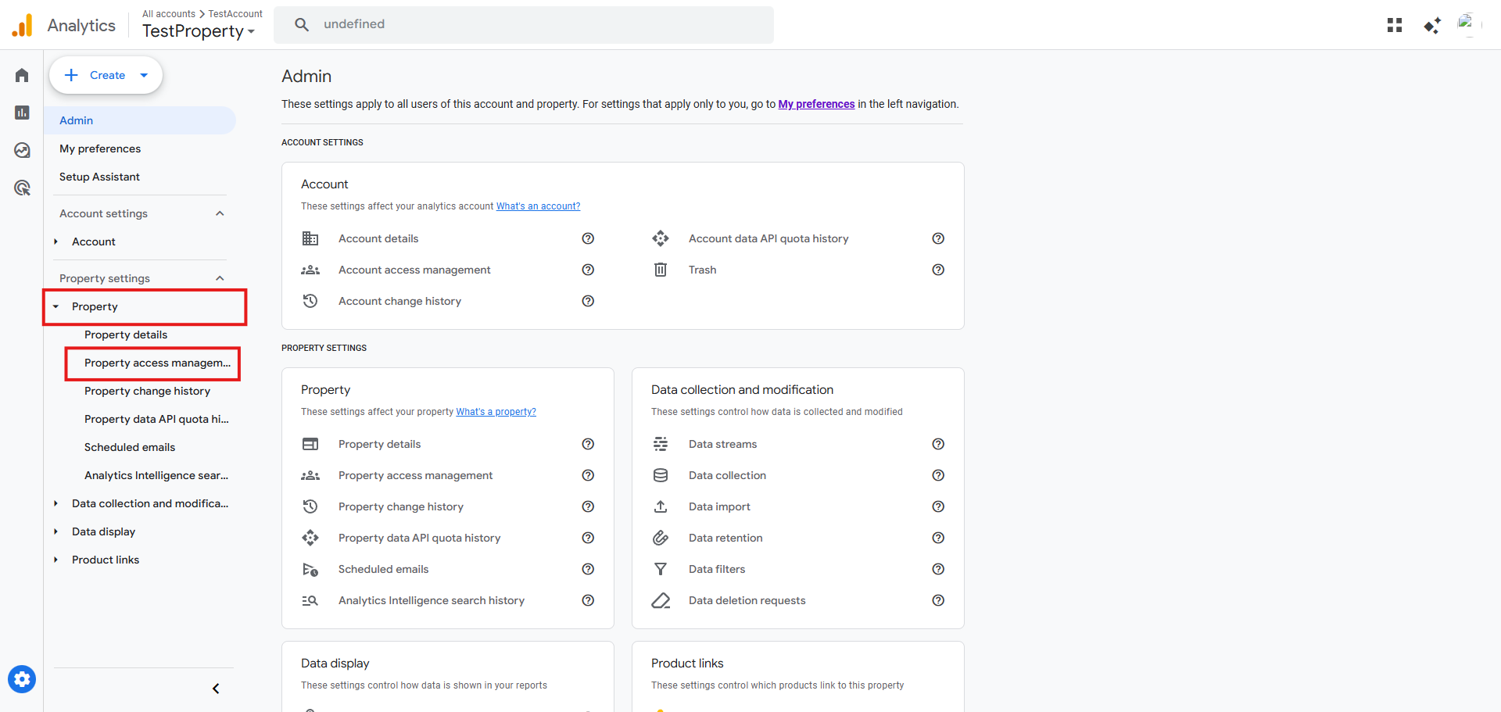This screenshot has height=712, width=1501.
Task: Open the Create dropdown button
Action: click(106, 75)
